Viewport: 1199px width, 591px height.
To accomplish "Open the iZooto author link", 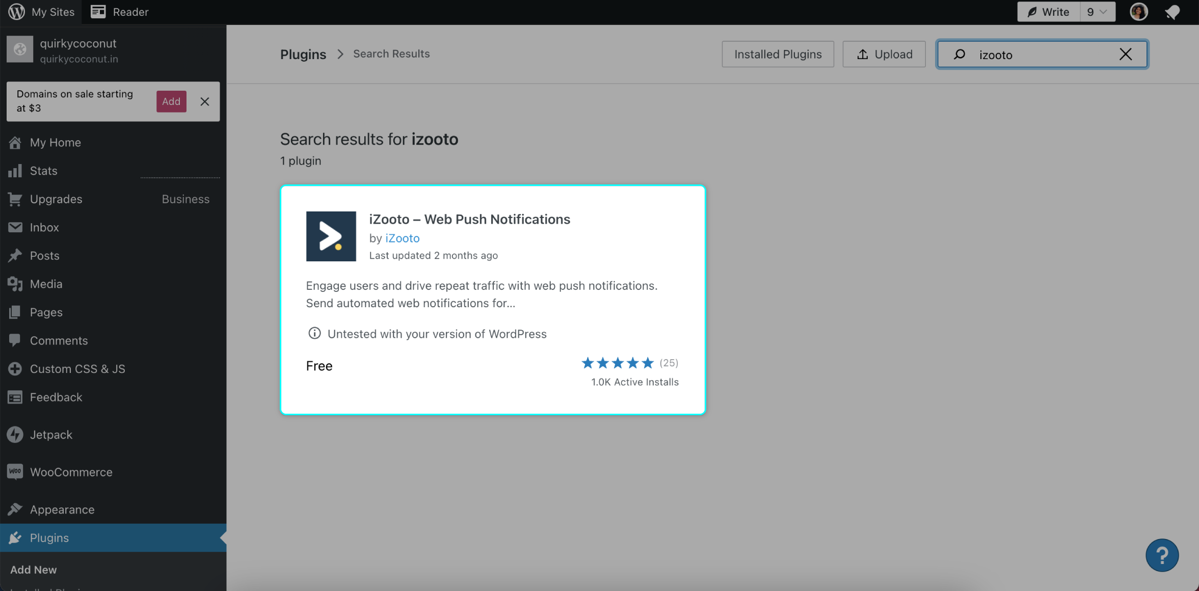I will pyautogui.click(x=403, y=238).
